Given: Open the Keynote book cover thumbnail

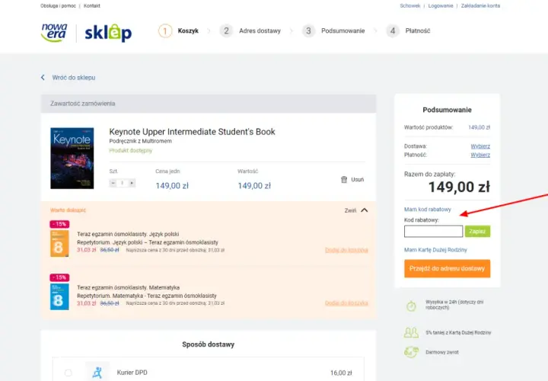Looking at the screenshot, I should pos(72,158).
